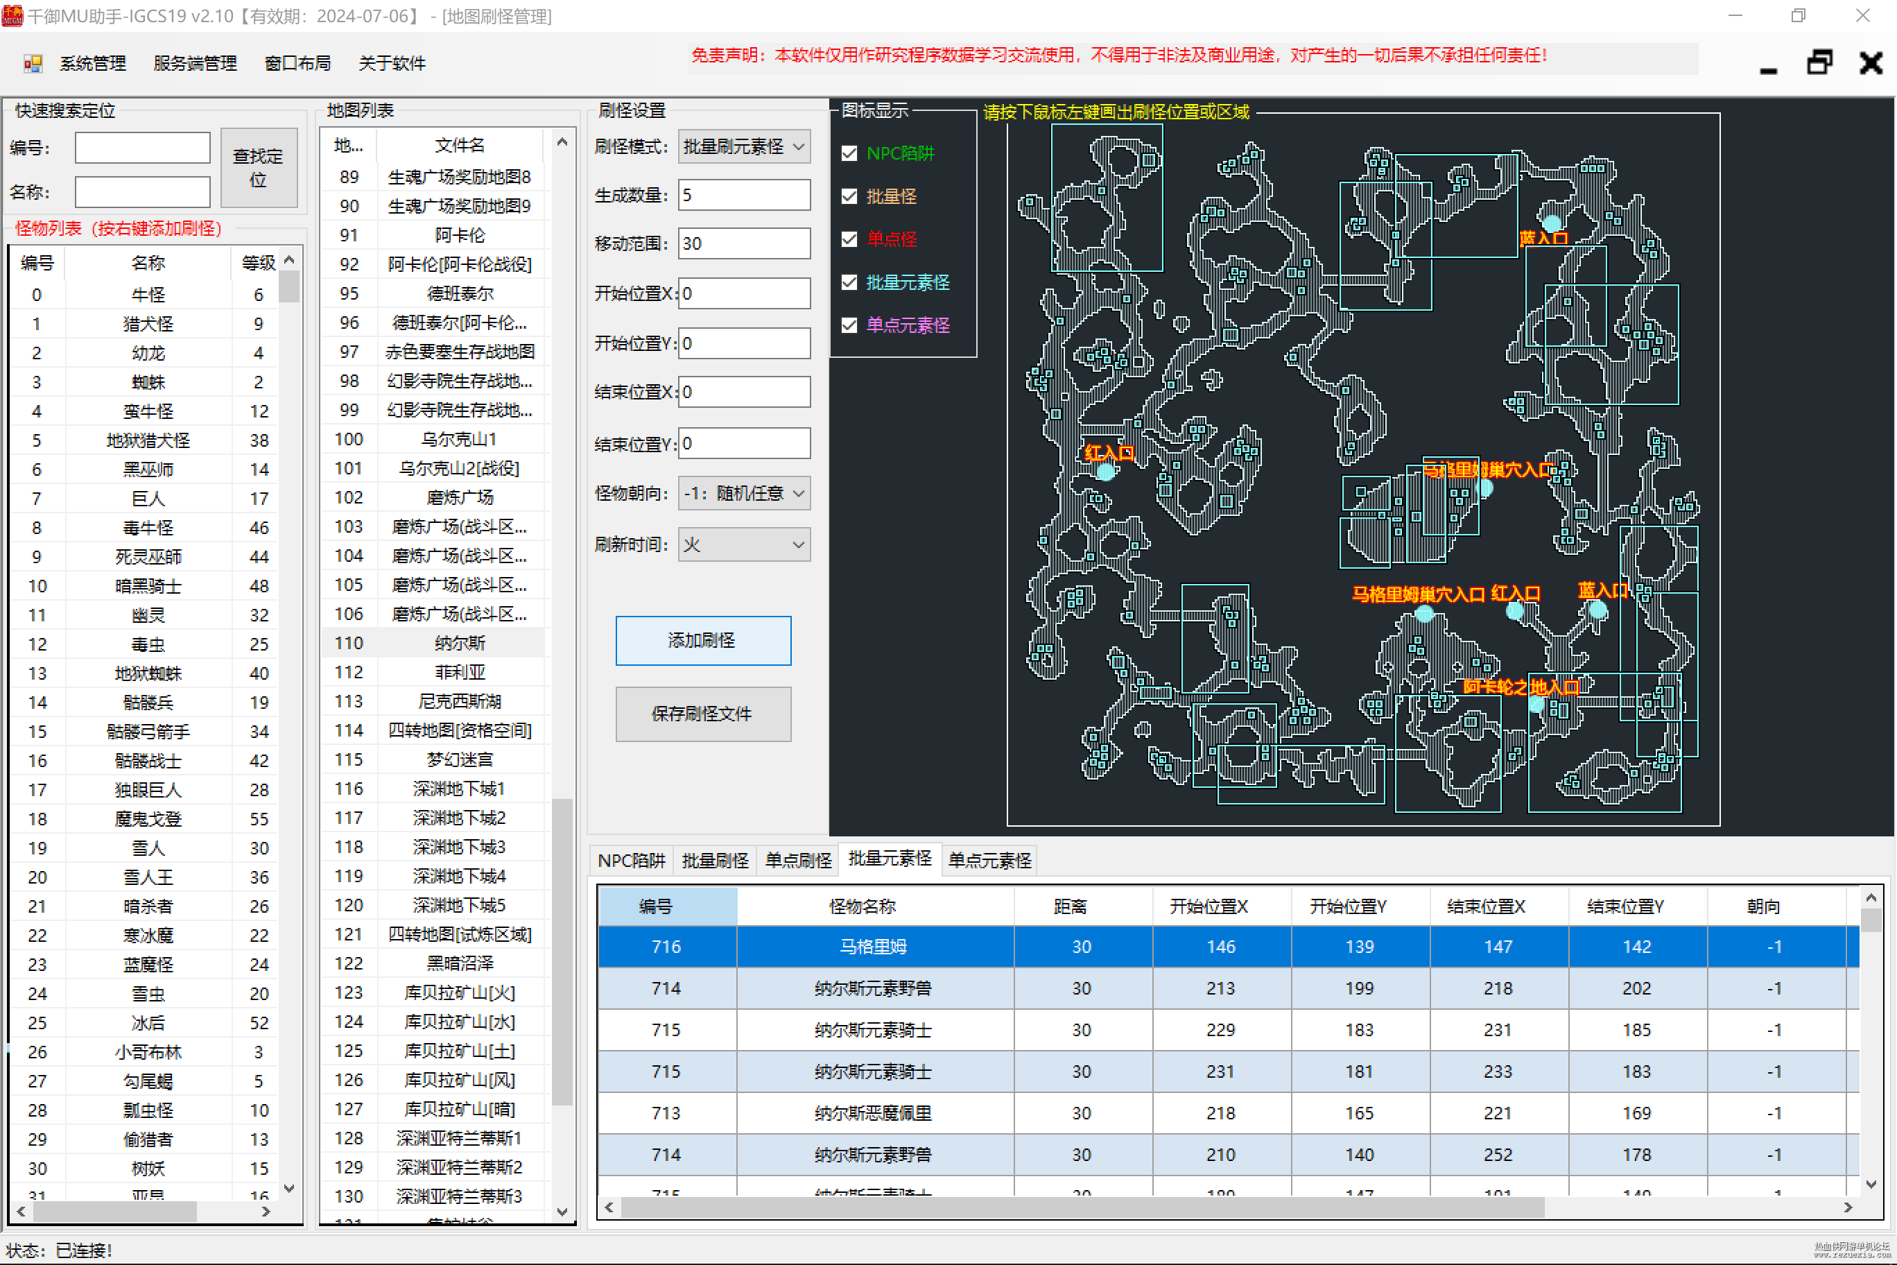Select monster 暗黑骑士 in monster list

pyautogui.click(x=145, y=586)
